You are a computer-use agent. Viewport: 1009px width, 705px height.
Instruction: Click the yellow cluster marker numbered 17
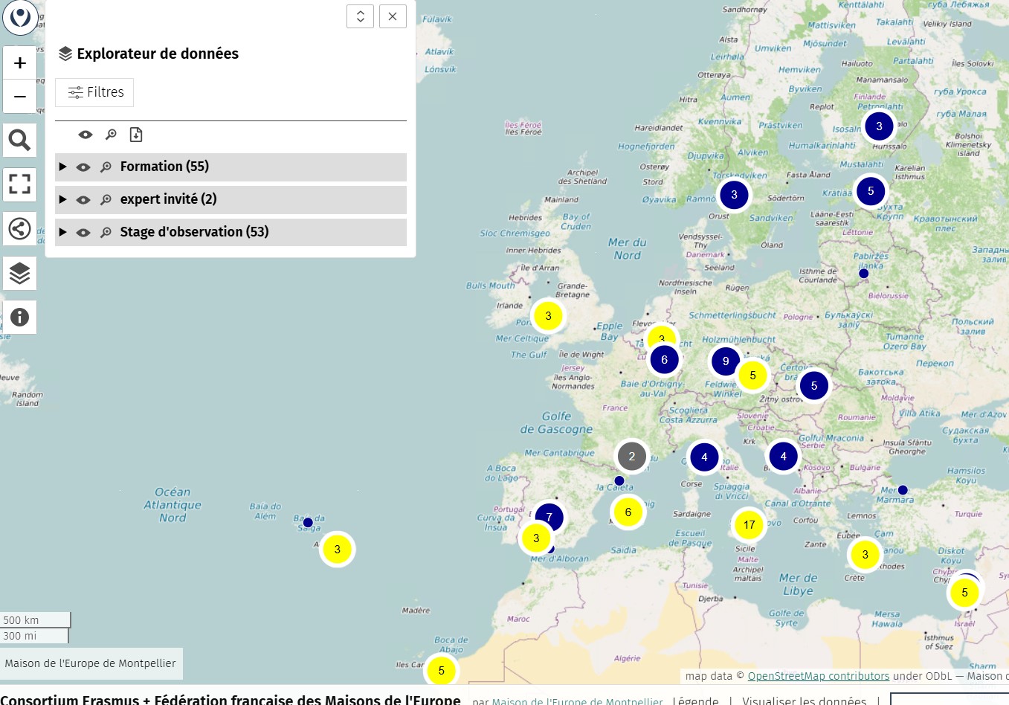coord(749,525)
